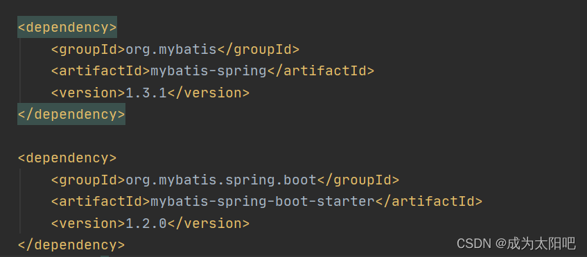Click org.mybatis.spring.boot groupId value
The height and width of the screenshot is (257, 587).
click(221, 180)
